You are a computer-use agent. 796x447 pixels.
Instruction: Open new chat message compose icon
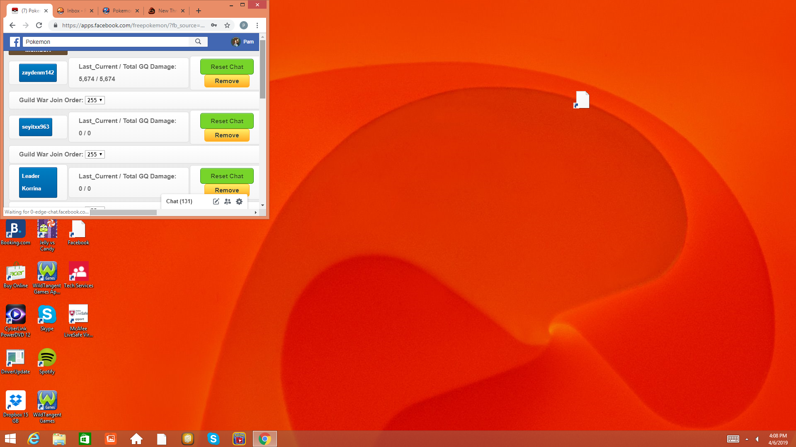216,202
